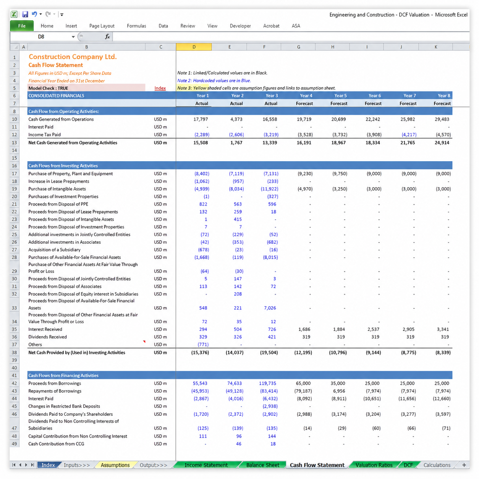The width and height of the screenshot is (479, 479).
Task: Switch to the Output>>> sheet tab
Action: 154,465
